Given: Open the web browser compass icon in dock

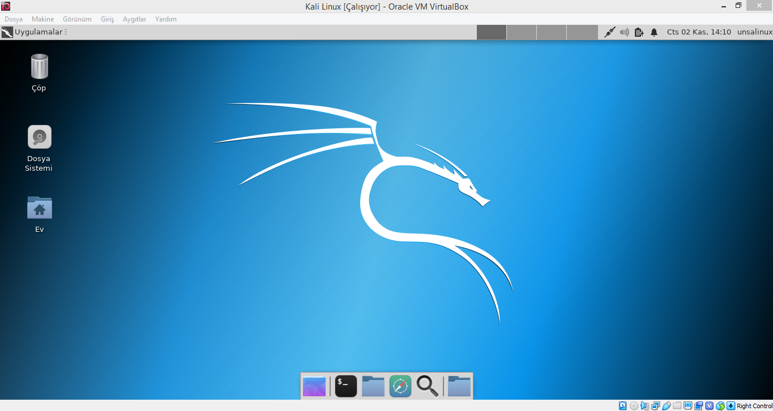Looking at the screenshot, I should (400, 386).
